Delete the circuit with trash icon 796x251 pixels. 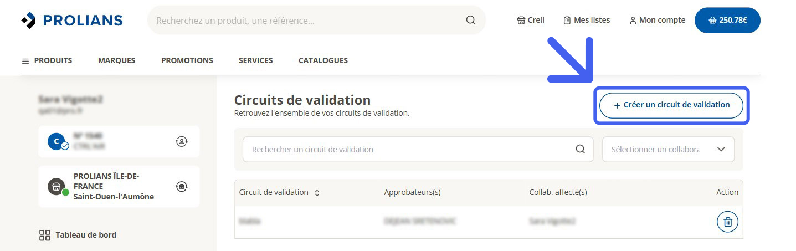(x=727, y=222)
